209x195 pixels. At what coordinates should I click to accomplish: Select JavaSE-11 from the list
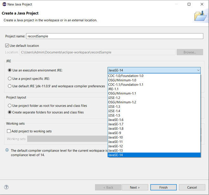click(115, 142)
